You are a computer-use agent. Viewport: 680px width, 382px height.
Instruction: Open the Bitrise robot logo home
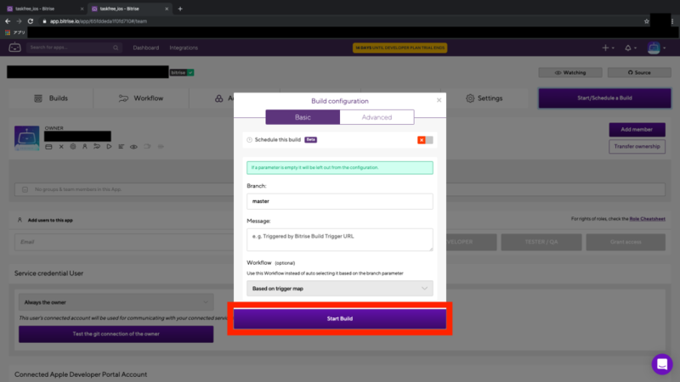click(14, 48)
